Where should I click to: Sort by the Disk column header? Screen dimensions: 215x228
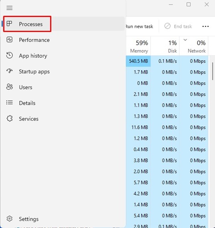165,46
